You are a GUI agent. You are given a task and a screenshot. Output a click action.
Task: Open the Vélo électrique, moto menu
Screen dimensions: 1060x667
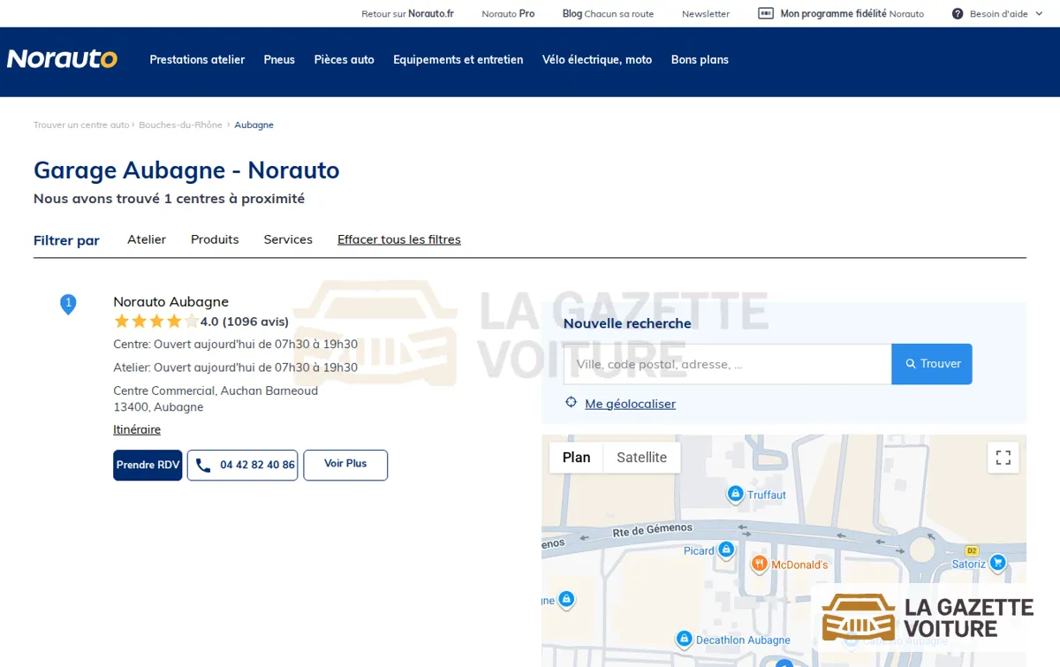(597, 60)
